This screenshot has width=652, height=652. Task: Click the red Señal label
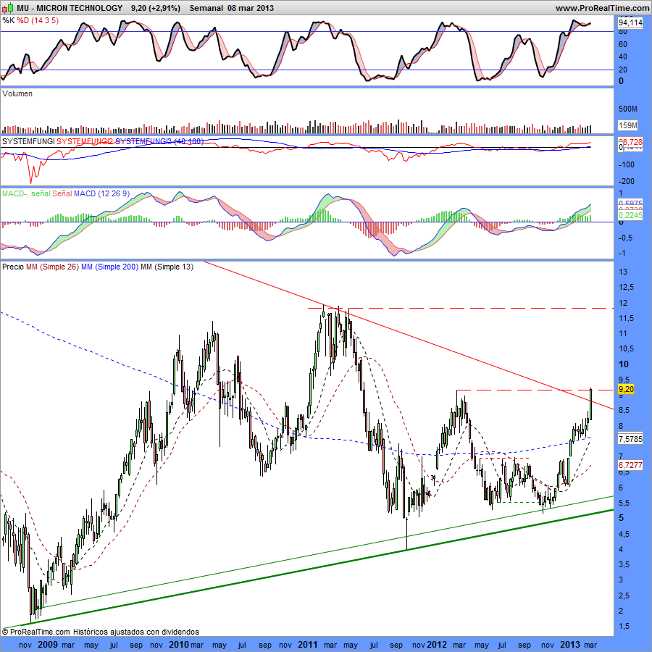62,193
